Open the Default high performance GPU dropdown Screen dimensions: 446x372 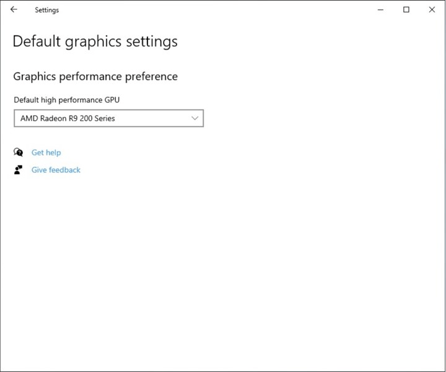click(x=108, y=118)
